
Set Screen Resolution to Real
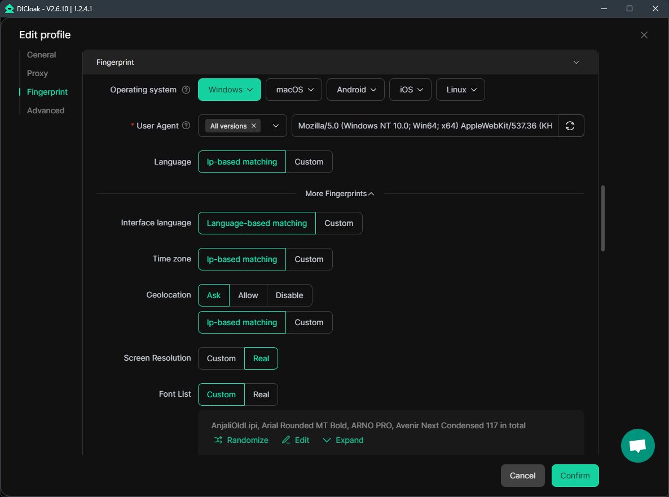[x=261, y=358]
